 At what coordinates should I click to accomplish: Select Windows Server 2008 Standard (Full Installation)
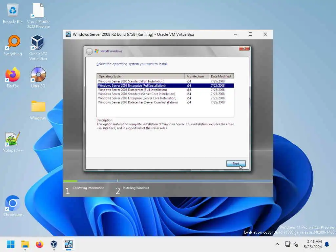pos(165,81)
